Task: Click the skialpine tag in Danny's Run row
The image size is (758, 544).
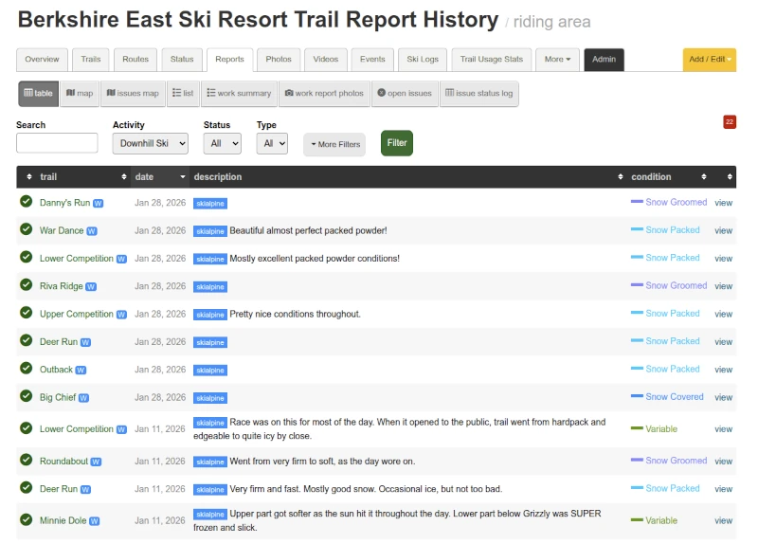Action: [210, 204]
